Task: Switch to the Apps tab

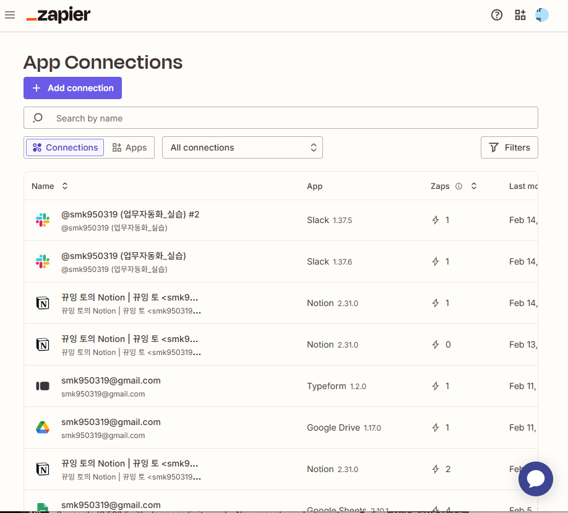Action: click(129, 147)
